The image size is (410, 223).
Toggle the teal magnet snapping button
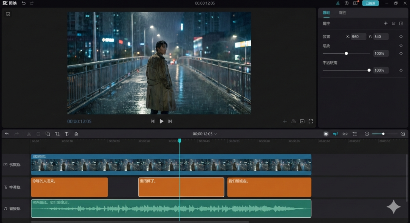click(x=335, y=134)
